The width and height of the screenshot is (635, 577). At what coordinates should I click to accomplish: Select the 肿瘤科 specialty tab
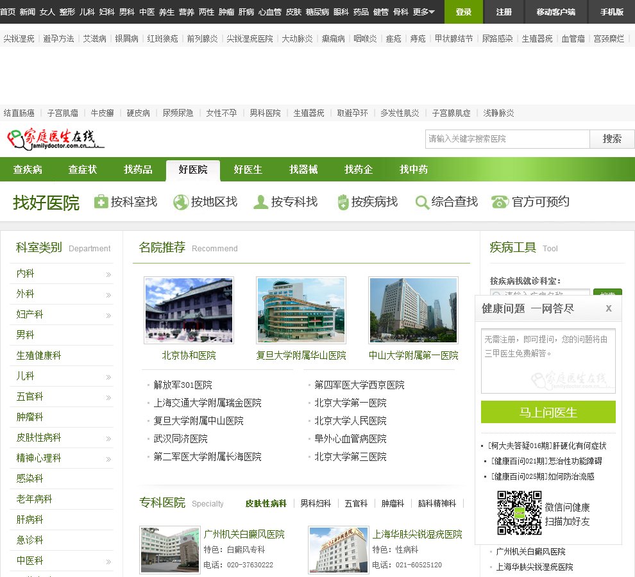point(393,503)
